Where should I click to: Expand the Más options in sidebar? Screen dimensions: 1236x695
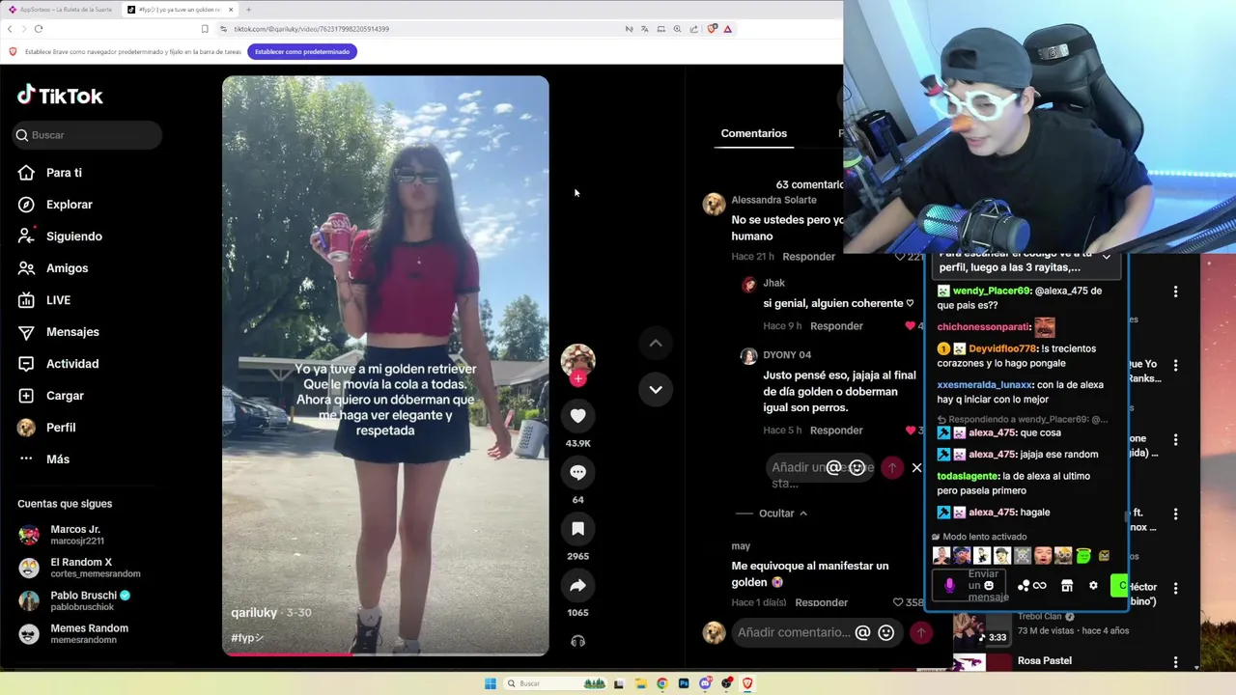(x=43, y=459)
